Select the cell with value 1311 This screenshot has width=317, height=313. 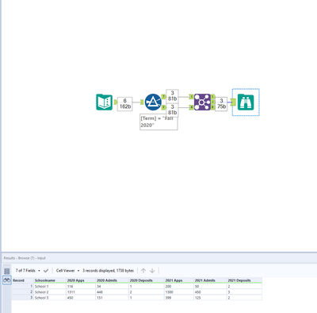click(x=81, y=292)
